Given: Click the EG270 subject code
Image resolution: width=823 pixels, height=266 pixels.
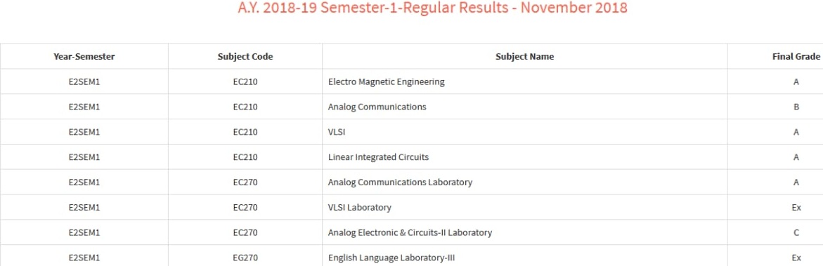Looking at the screenshot, I should 245,258.
